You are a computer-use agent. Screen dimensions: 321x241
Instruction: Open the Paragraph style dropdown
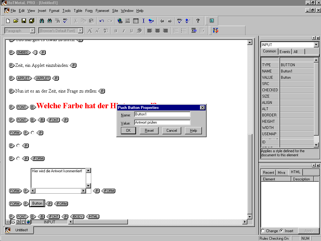pos(32,31)
